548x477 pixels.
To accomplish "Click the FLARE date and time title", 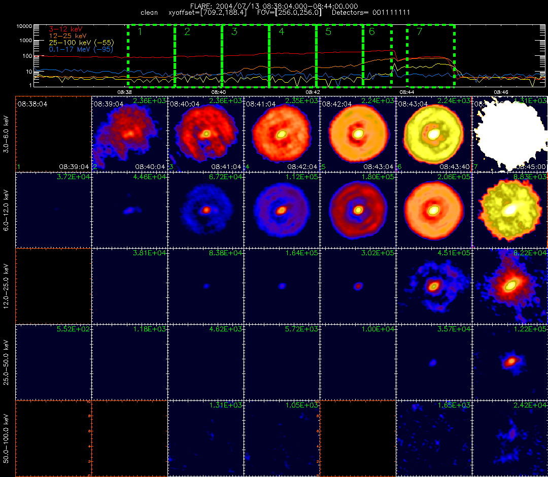I will pos(274,6).
